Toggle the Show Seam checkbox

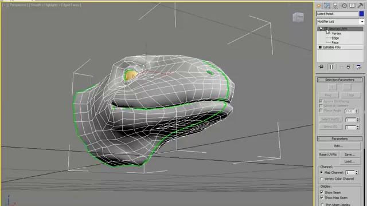[322, 192]
